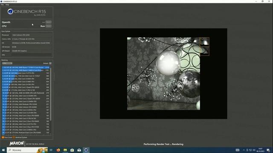Image resolution: width=273 pixels, height=153 pixels.
Task: Select the Pentium Dual-Core CPU E5400 row
Action: 26,133
